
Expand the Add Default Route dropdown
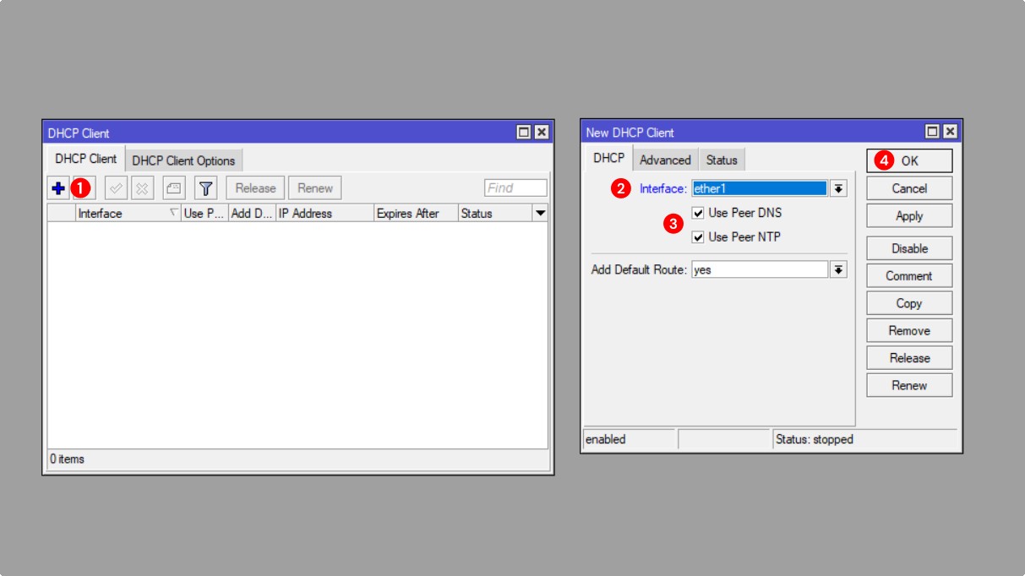pos(838,269)
